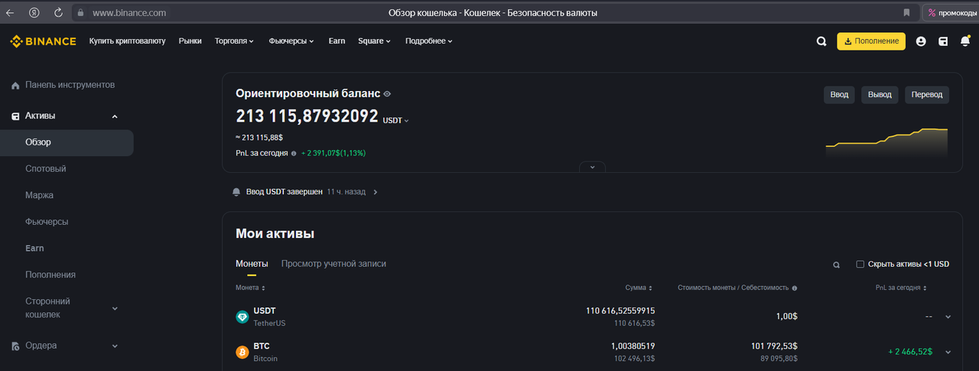Click the browser back arrow
Image resolution: width=979 pixels, height=371 pixels.
[10, 13]
